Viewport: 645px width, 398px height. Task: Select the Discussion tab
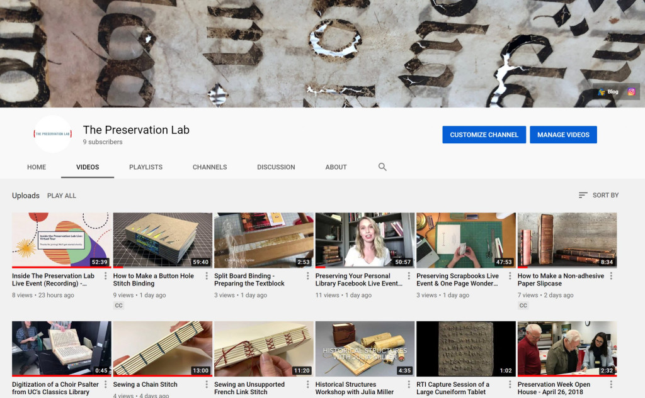pyautogui.click(x=276, y=167)
